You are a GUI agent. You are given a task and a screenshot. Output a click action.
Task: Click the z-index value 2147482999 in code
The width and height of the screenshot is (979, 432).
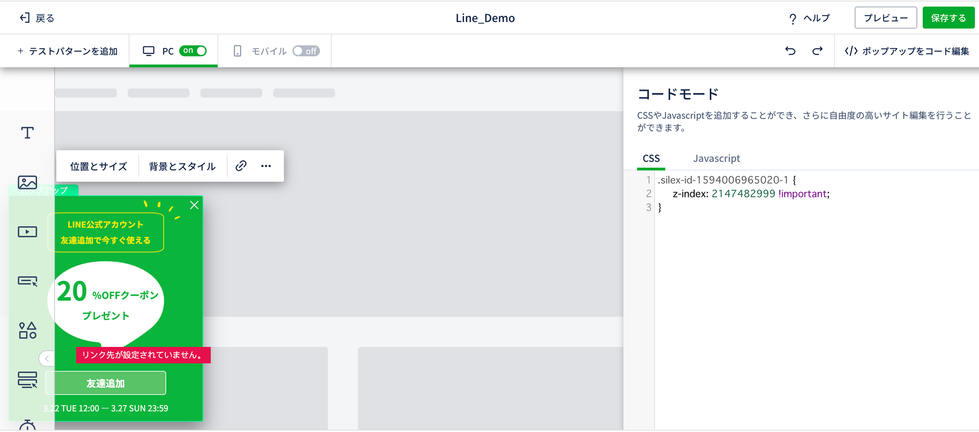[743, 194]
